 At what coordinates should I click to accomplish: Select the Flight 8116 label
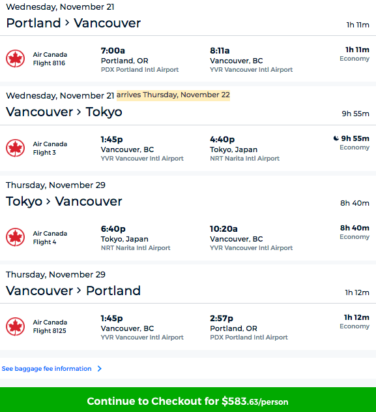coord(49,63)
